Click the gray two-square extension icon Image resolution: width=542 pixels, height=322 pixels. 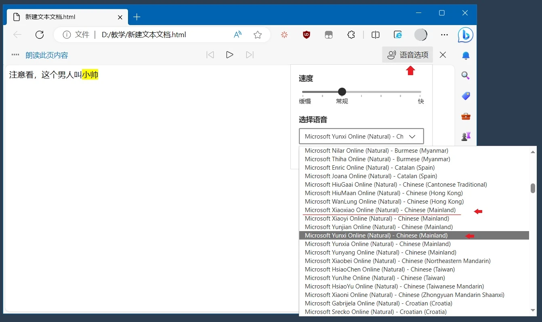point(329,35)
